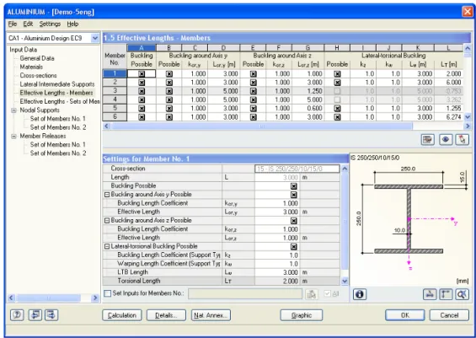Click the dimensions icon under cross-section graphic

446,294
